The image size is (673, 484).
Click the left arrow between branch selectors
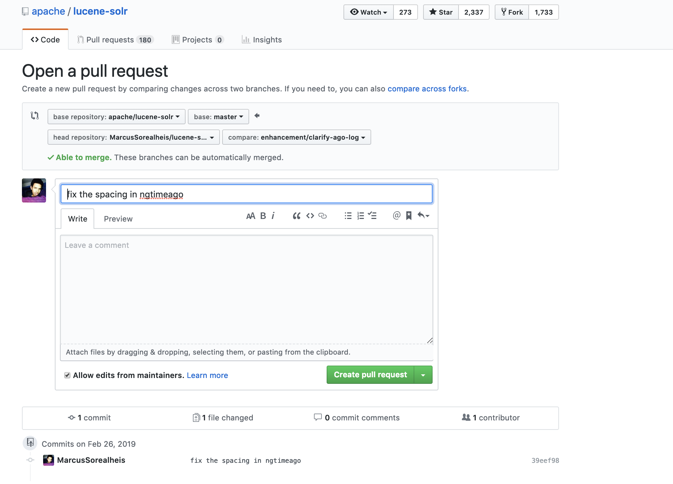coord(257,116)
